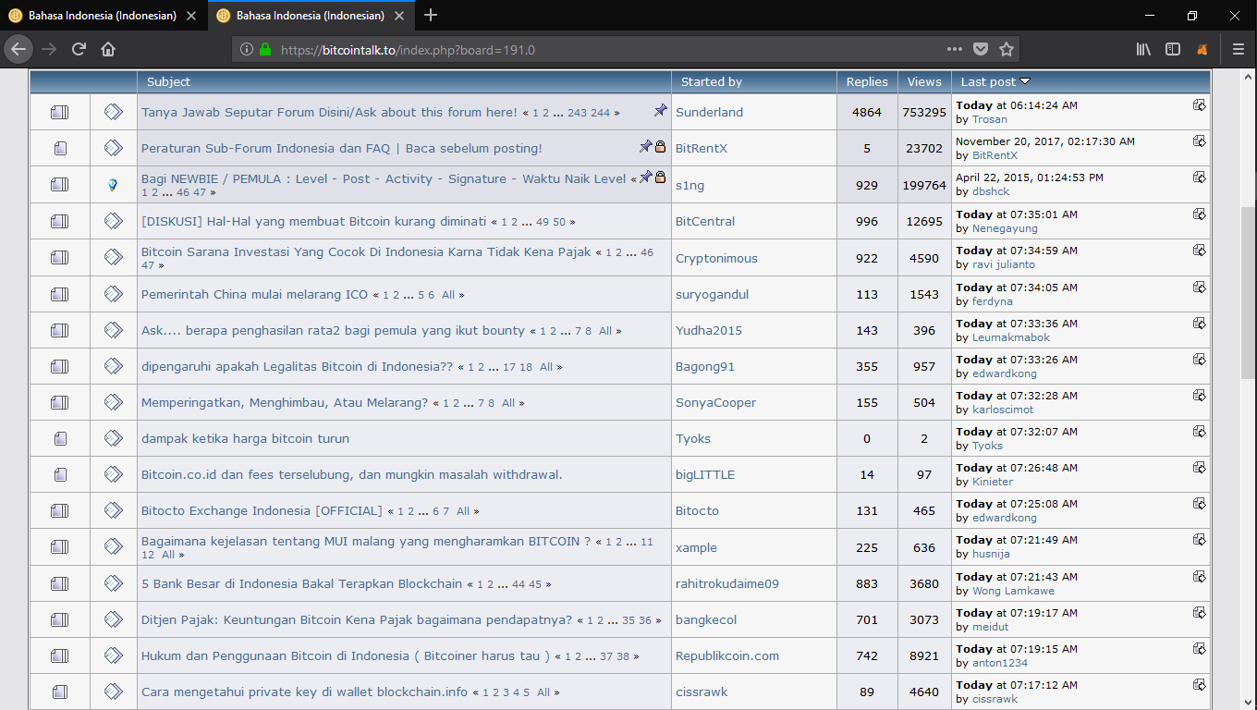
Task: Sort by Last post descending arrow
Action: click(x=1025, y=81)
